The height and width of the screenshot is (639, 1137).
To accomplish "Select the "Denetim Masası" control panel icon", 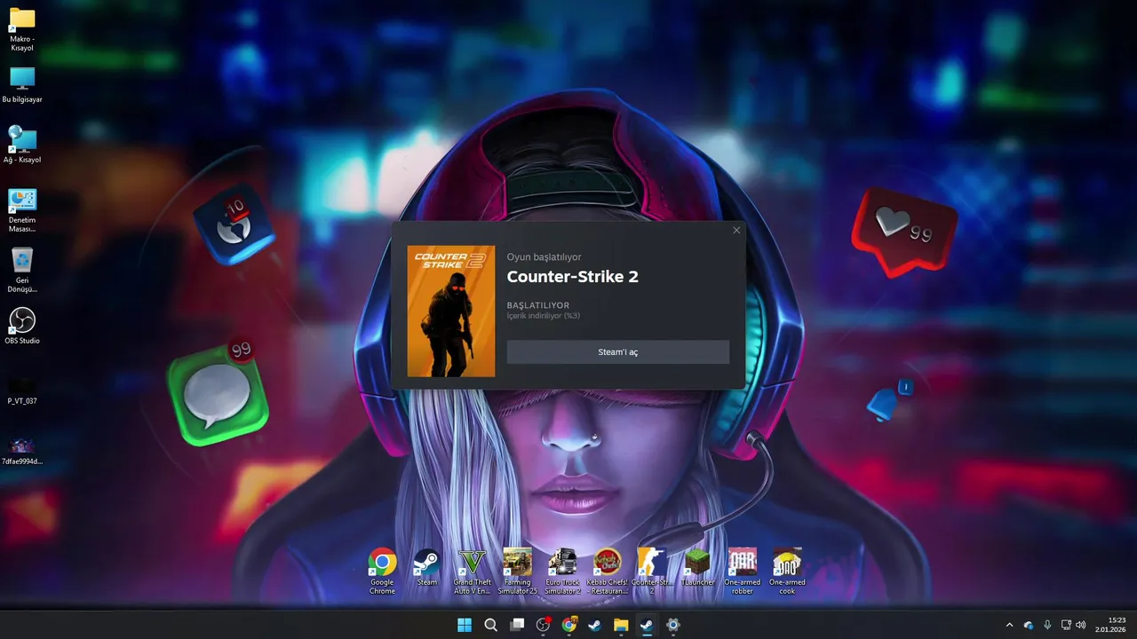I will pos(22,210).
